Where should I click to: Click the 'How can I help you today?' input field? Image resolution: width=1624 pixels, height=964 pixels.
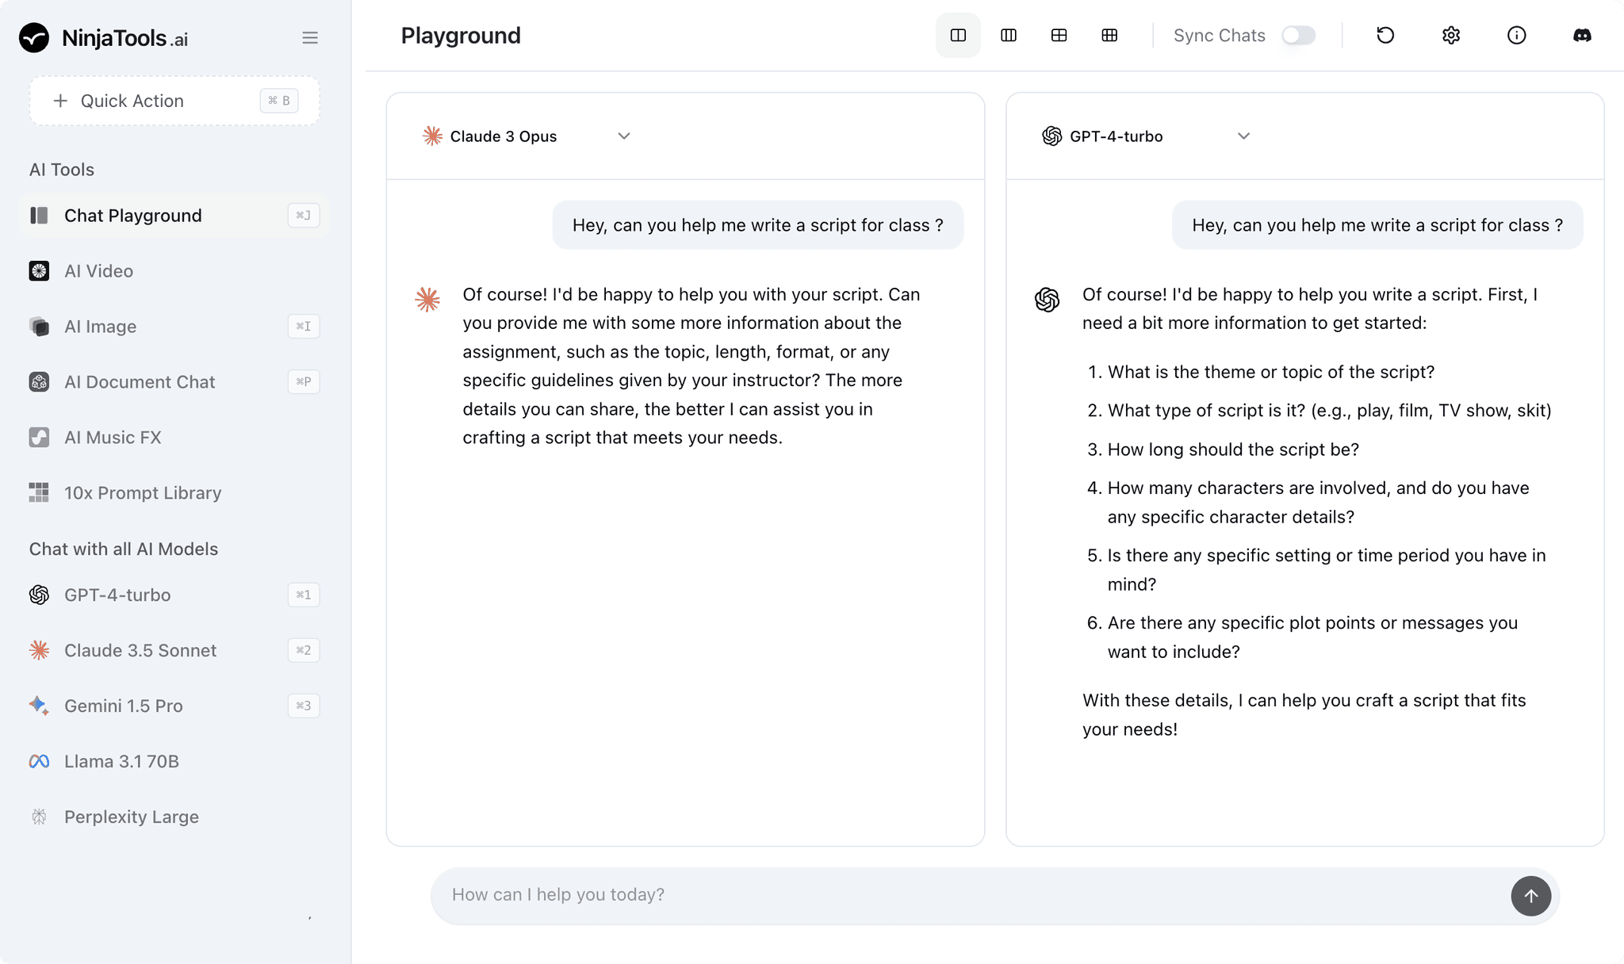(872, 894)
